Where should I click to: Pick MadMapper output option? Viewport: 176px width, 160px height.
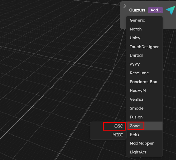[144, 143]
